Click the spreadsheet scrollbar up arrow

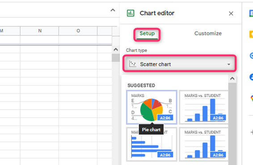pyautogui.click(x=116, y=49)
